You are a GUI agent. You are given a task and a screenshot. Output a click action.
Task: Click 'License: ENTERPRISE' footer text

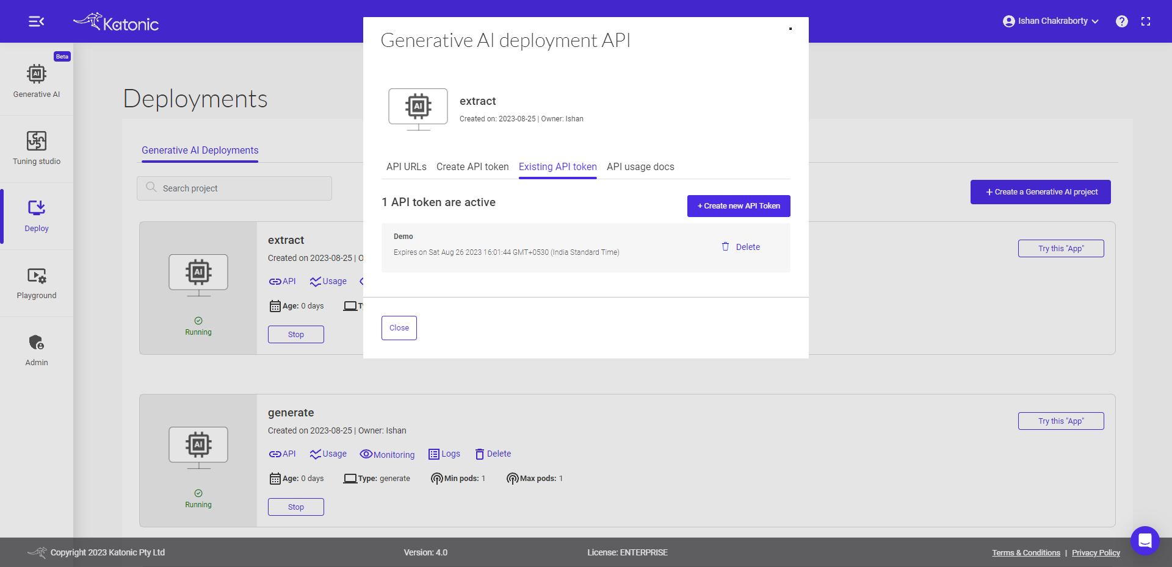coord(628,552)
